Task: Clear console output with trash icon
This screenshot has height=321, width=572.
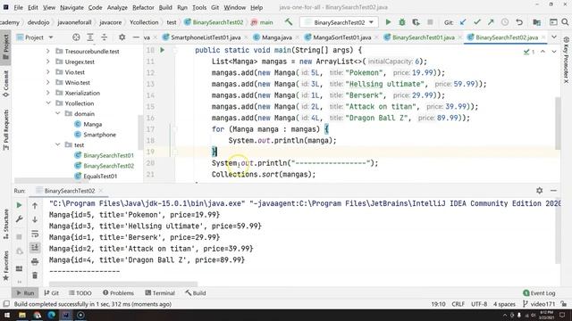Action: click(x=35, y=276)
